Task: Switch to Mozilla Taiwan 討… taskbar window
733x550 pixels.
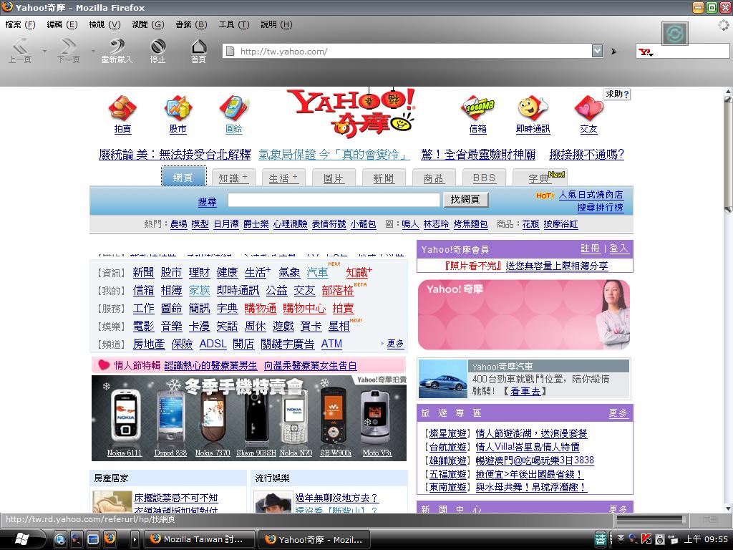Action: tap(200, 539)
